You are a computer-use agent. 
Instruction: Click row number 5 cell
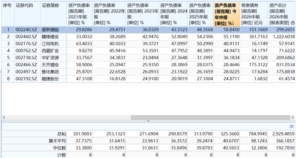[8, 58]
